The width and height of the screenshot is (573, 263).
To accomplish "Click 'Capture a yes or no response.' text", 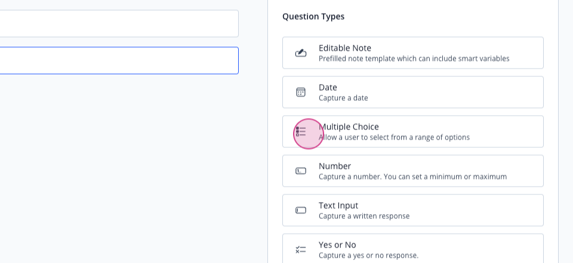I will click(x=368, y=255).
